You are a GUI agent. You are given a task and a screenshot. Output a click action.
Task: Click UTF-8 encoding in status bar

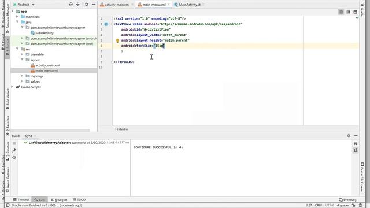(330, 205)
